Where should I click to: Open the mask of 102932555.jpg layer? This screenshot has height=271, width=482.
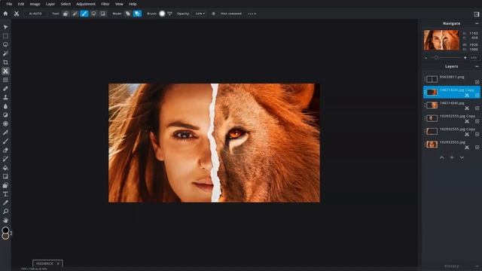[x=467, y=148]
